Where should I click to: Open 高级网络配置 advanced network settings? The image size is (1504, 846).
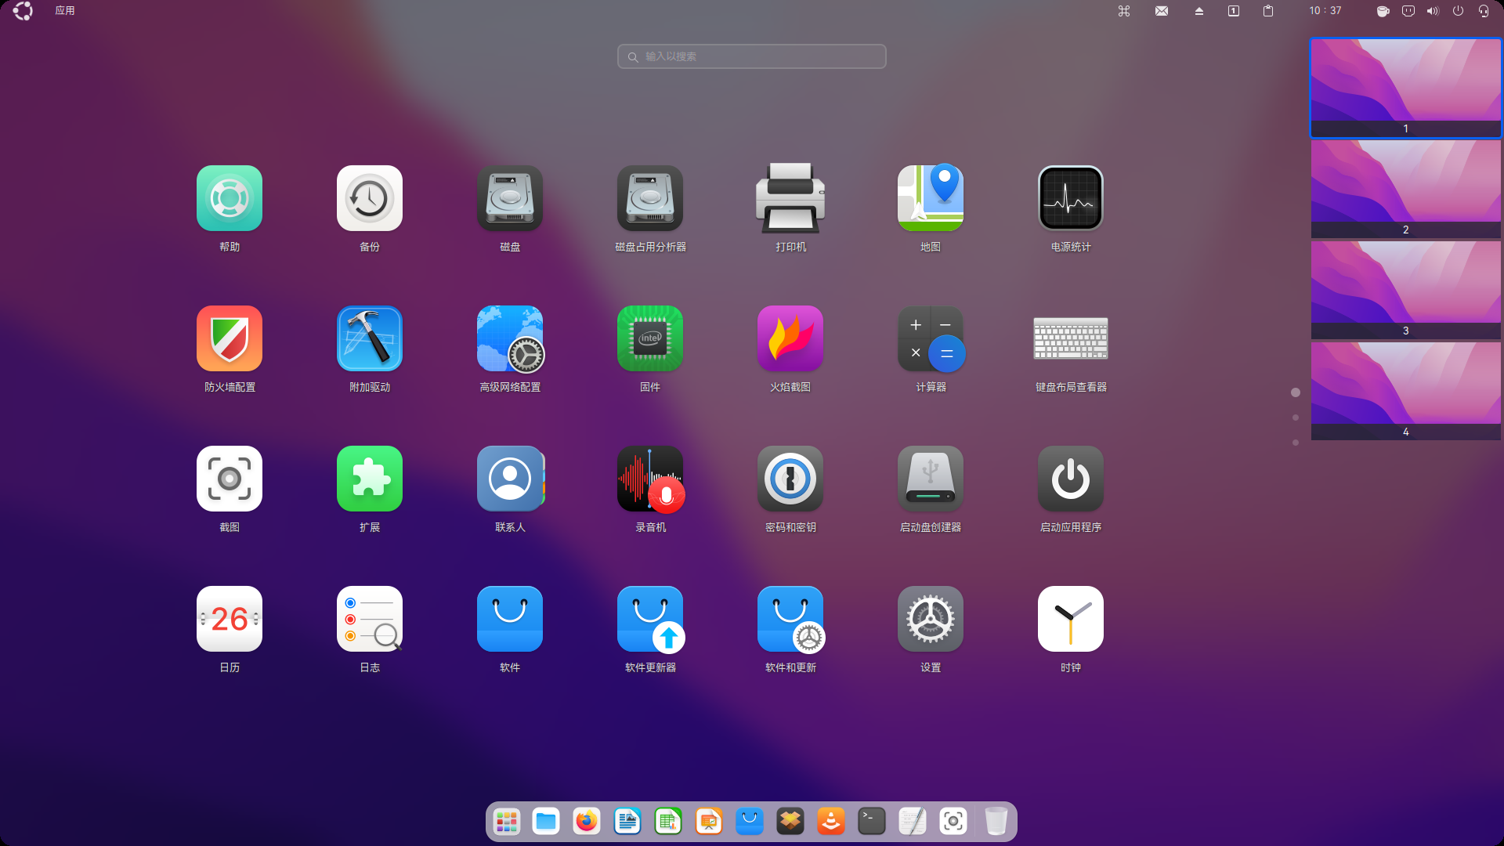point(510,338)
